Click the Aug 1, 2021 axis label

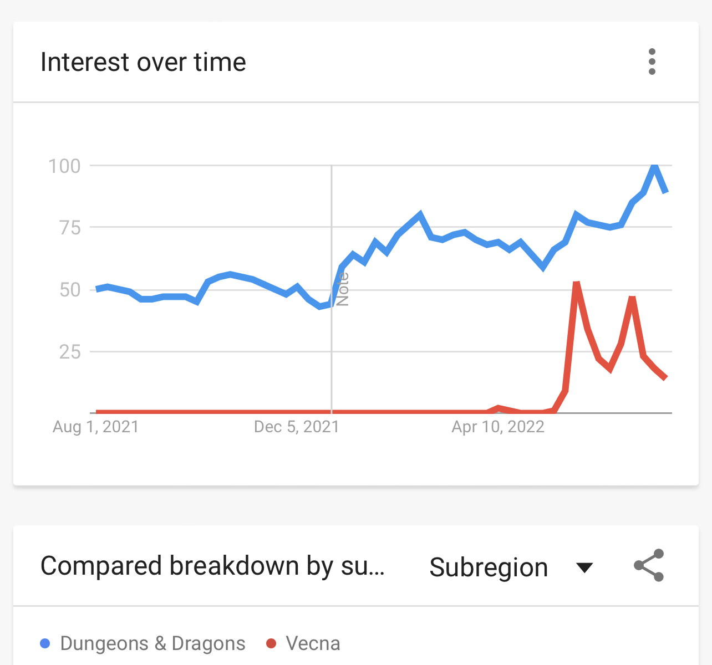click(95, 427)
